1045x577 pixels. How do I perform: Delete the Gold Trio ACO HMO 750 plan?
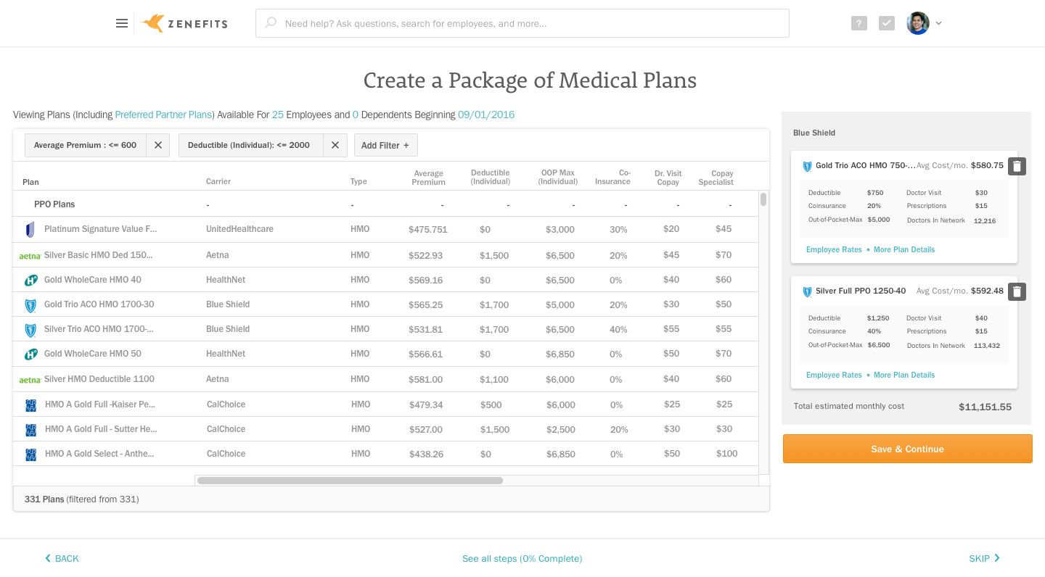pyautogui.click(x=1017, y=166)
